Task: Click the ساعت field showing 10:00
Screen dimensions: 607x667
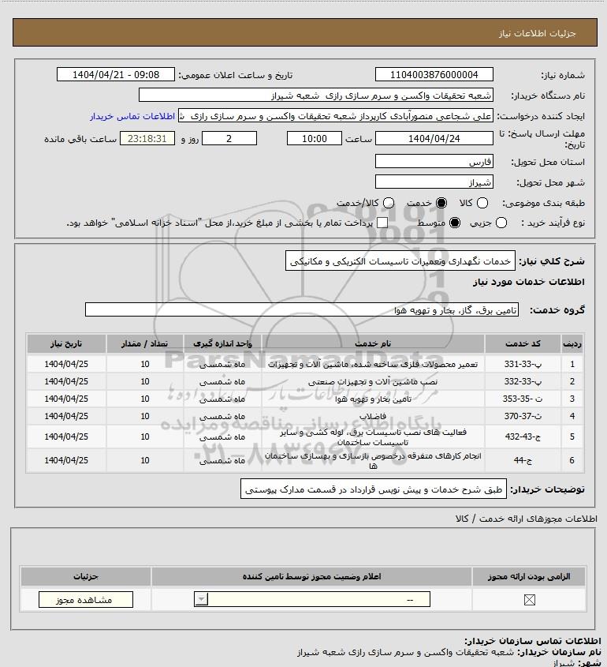Action: [315, 139]
